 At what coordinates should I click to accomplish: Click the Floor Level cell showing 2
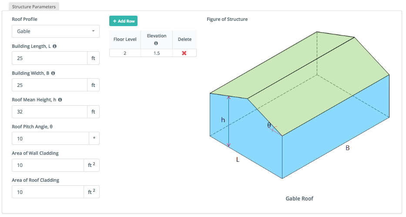[125, 53]
